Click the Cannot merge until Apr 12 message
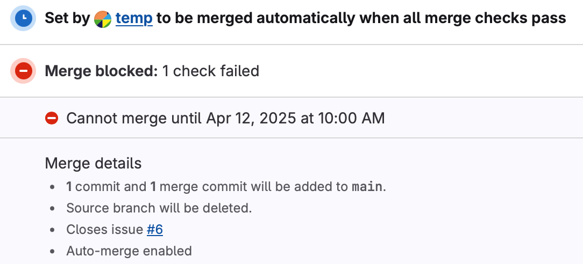Viewport: 583px width, 264px height. (225, 118)
